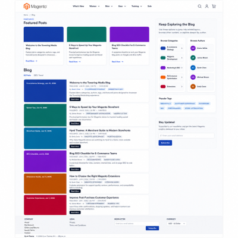Open purple featured SEO Checklist image
Image resolution: width=238 pixels, height=238 pixels.
coord(129,35)
